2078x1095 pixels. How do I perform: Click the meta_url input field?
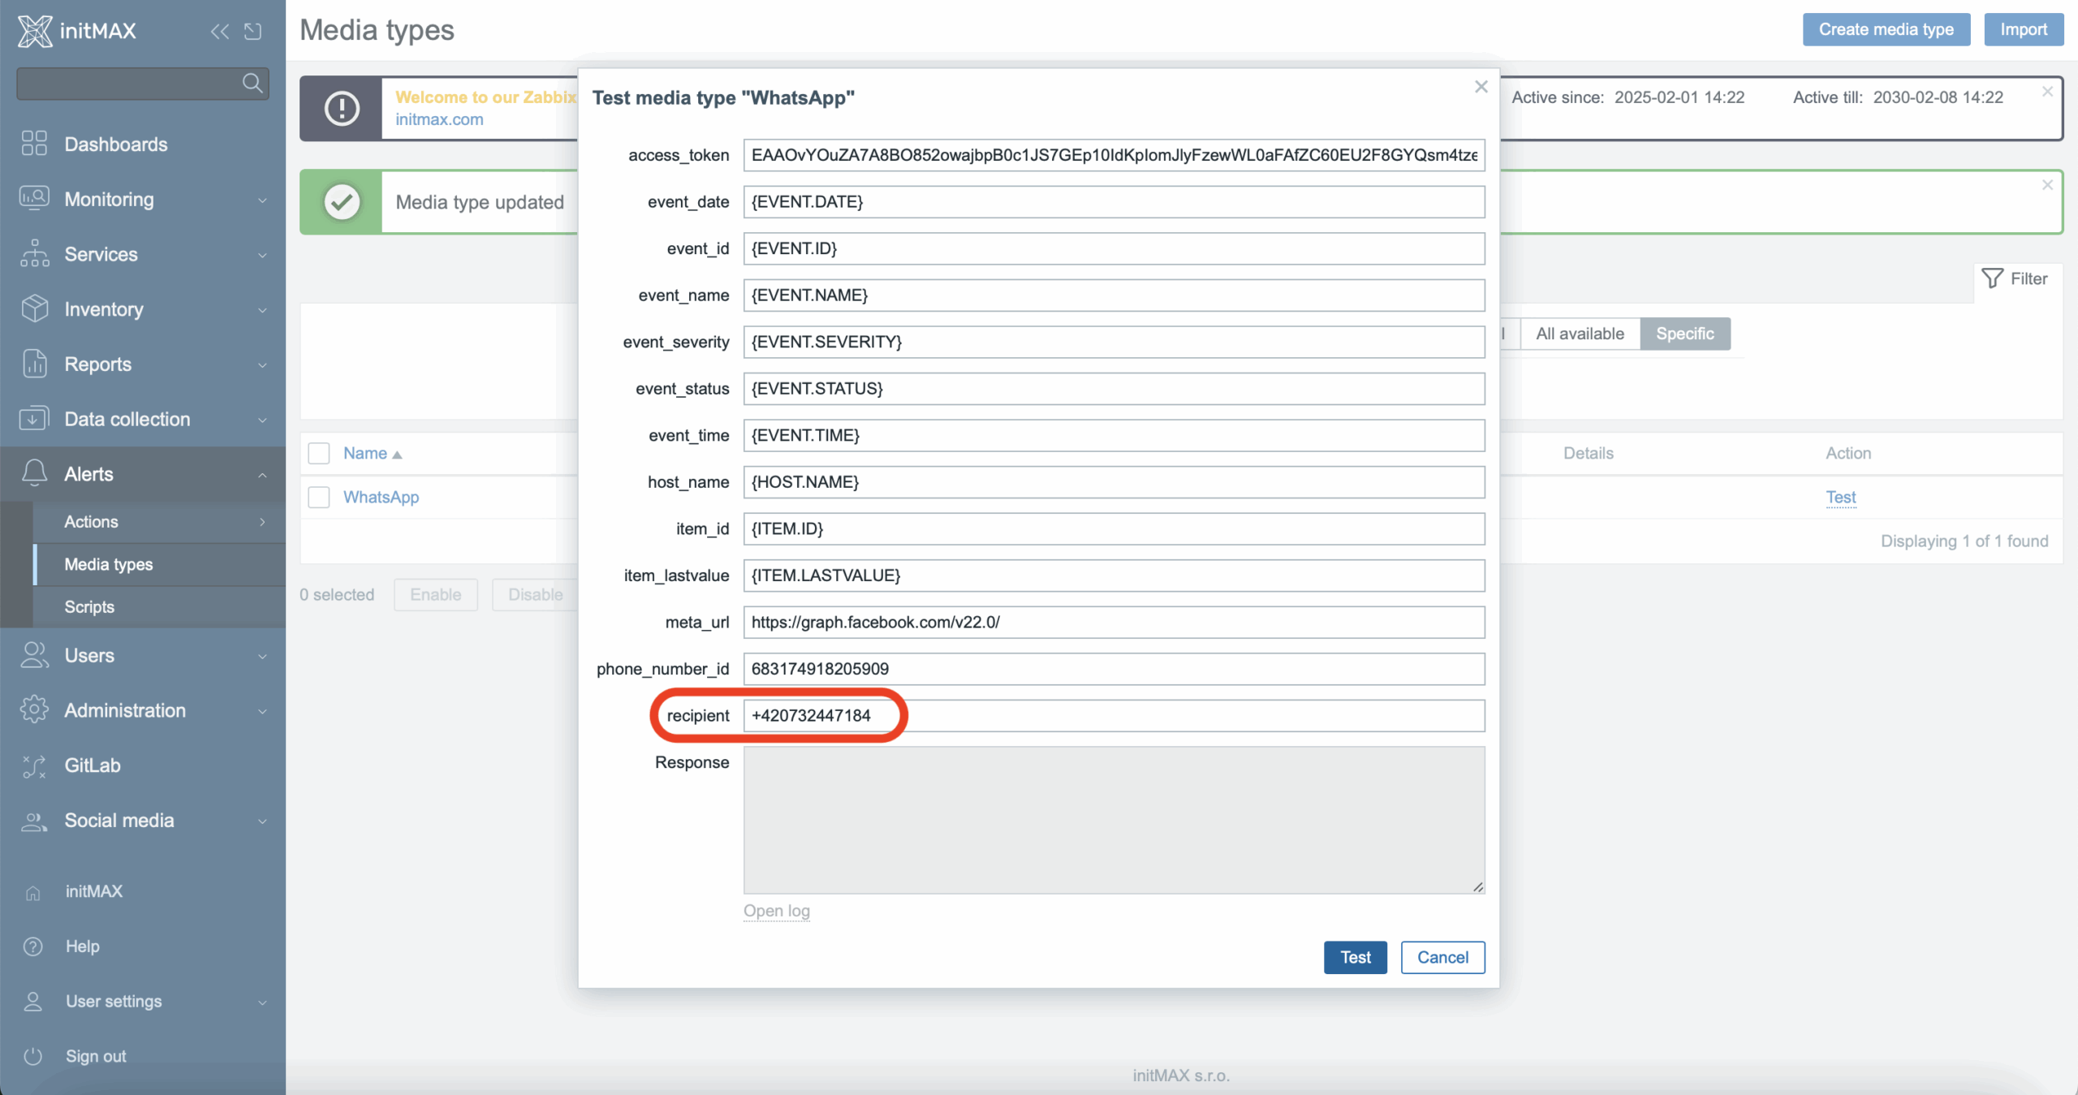(1114, 622)
